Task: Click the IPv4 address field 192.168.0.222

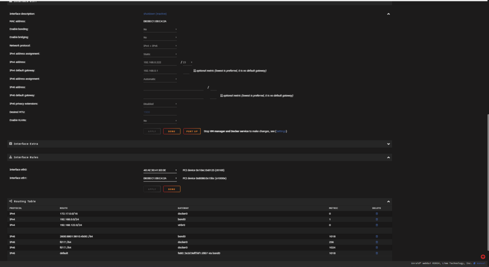Action: [x=160, y=62]
